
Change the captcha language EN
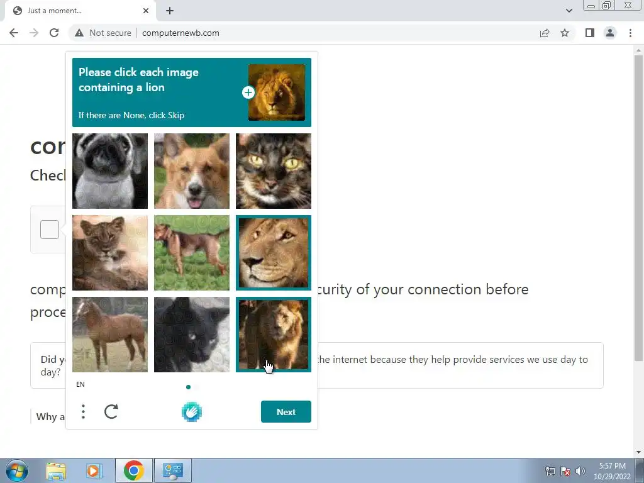pyautogui.click(x=80, y=384)
